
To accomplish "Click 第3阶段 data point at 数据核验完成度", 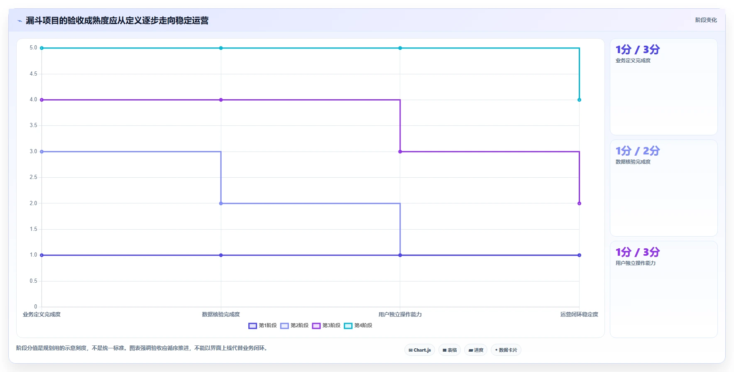I will [221, 100].
